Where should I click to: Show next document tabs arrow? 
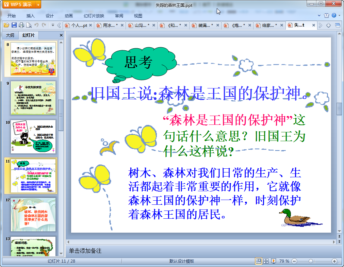coord(321,26)
